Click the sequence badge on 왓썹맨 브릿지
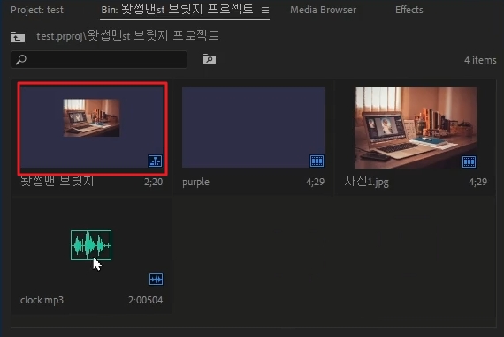 click(155, 161)
